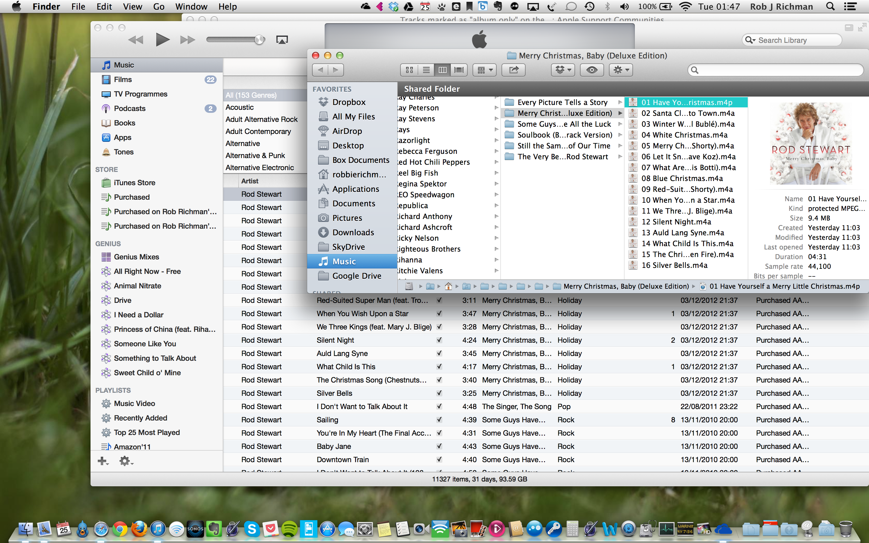Click the Search Library field in iTunes
The image size is (869, 543).
coord(792,40)
